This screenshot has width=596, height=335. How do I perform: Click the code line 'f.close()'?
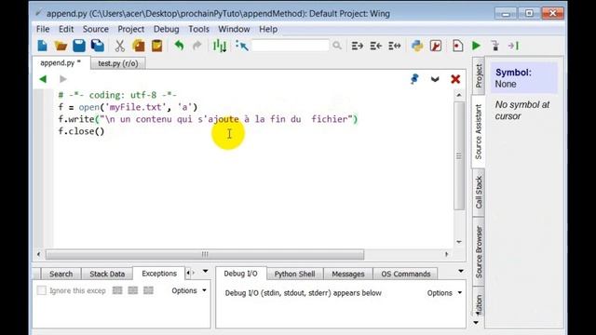point(81,131)
